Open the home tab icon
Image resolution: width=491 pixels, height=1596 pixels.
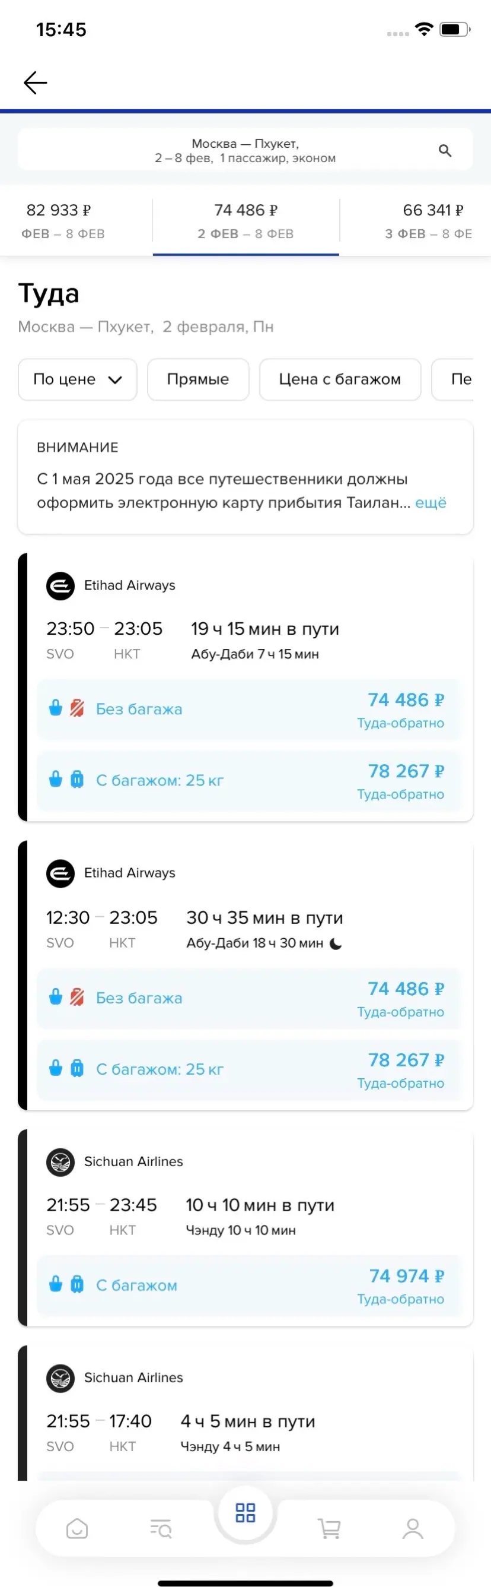[76, 1528]
